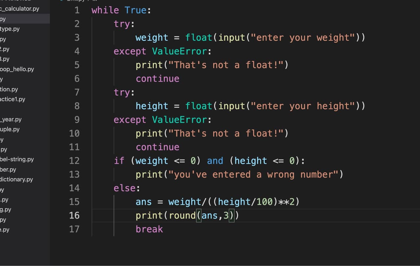Open the file ending in ber.py
420x266 pixels.
coord(8,170)
